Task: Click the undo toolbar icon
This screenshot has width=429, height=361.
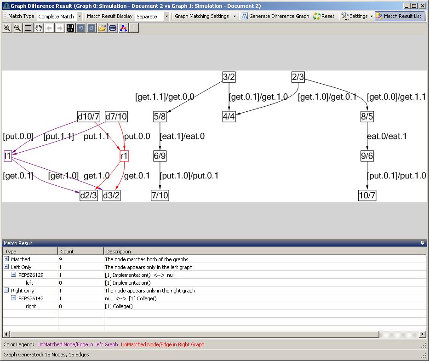Action: click(x=81, y=28)
